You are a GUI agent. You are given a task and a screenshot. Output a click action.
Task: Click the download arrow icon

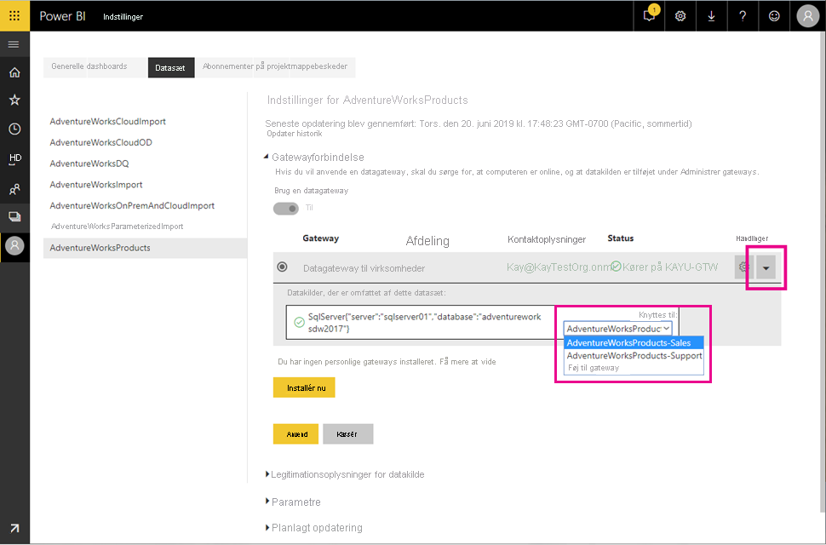[711, 15]
